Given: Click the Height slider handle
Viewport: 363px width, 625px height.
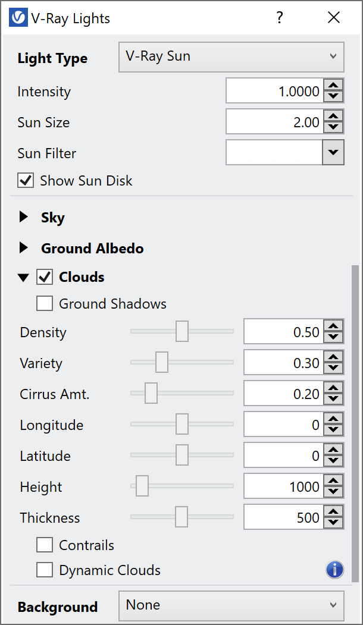Looking at the screenshot, I should (x=142, y=485).
